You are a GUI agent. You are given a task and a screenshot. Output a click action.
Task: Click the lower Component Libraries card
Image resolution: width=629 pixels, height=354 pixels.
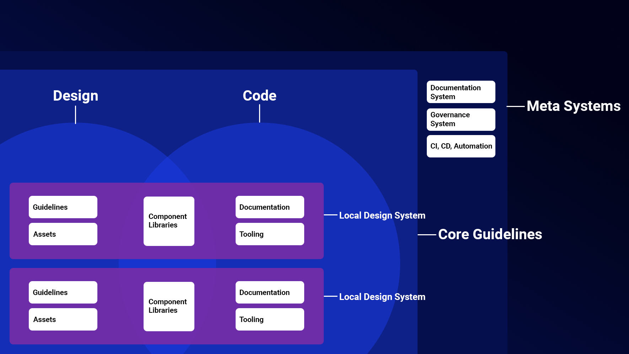[169, 306]
